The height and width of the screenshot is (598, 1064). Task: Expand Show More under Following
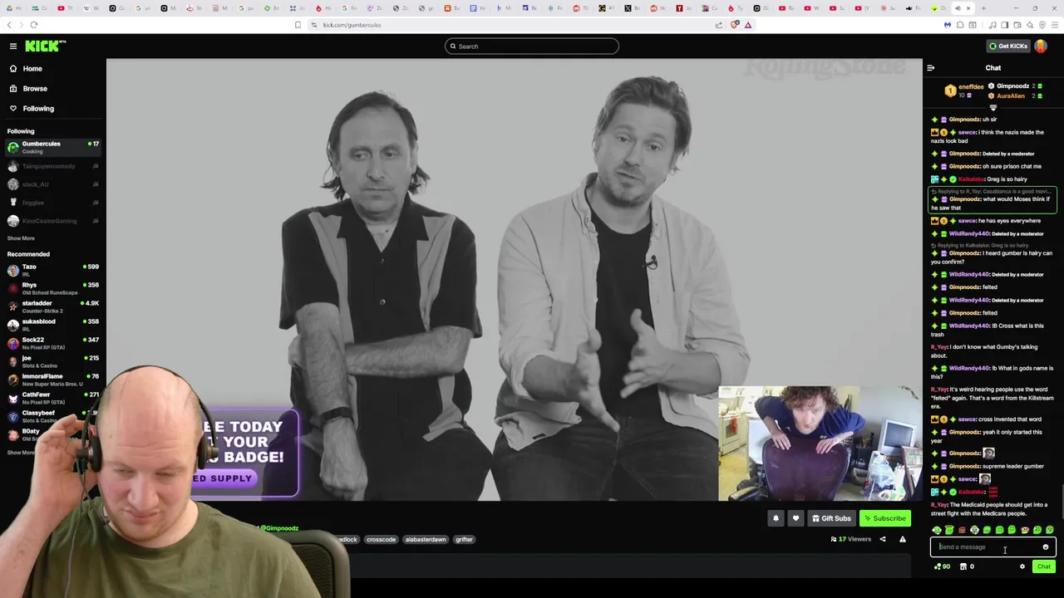[x=21, y=238]
